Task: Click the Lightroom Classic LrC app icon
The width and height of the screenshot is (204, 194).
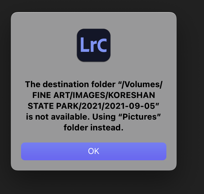Action: [x=94, y=45]
